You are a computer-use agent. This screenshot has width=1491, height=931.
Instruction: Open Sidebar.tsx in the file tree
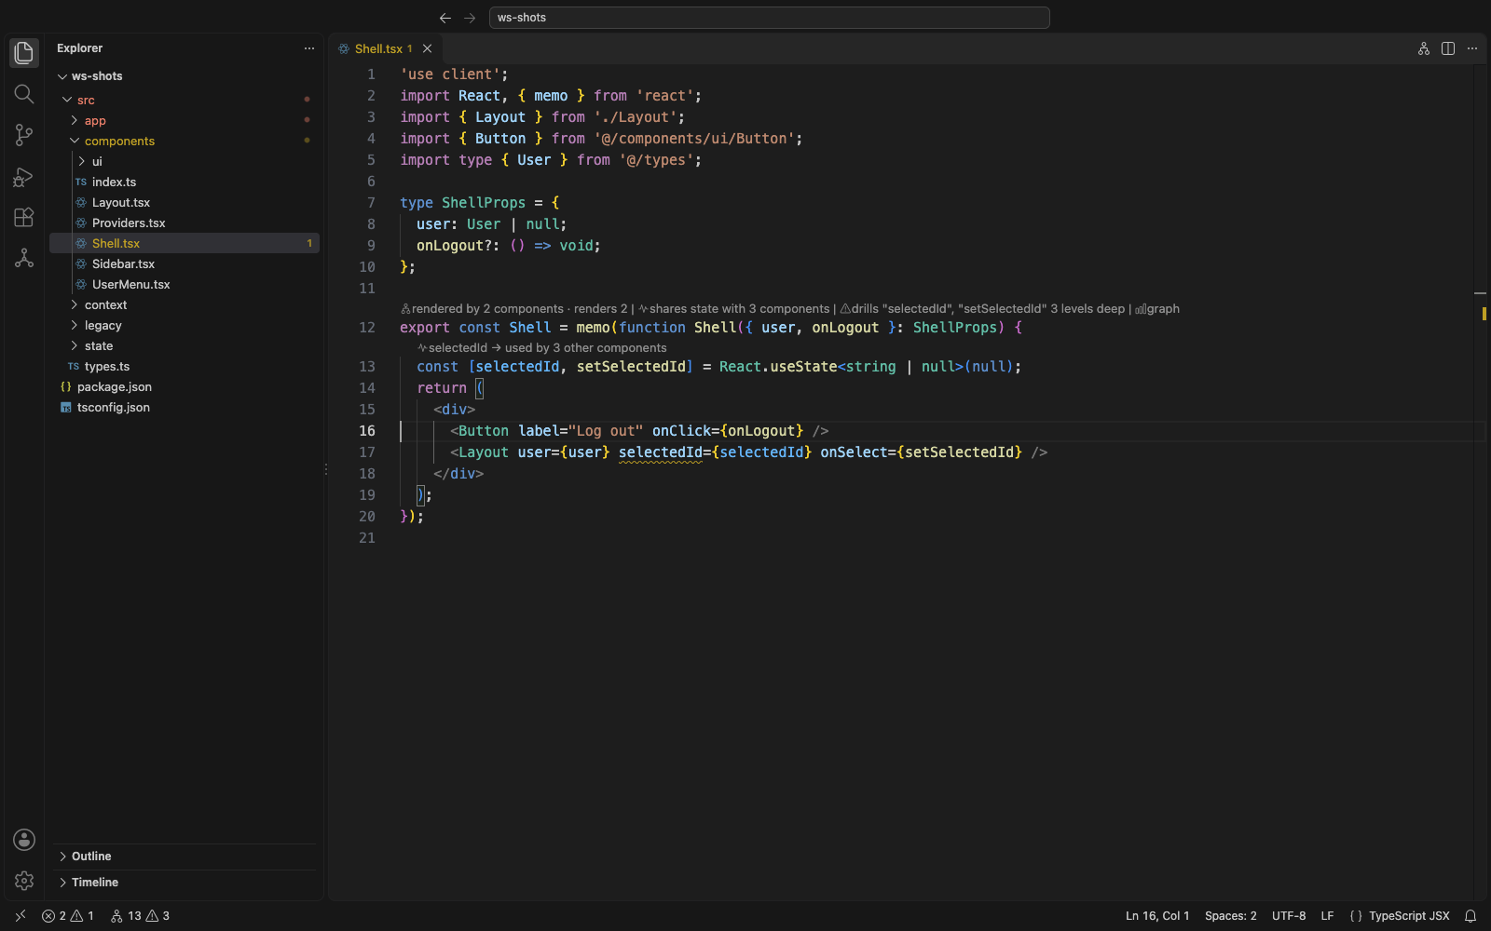pos(185,263)
